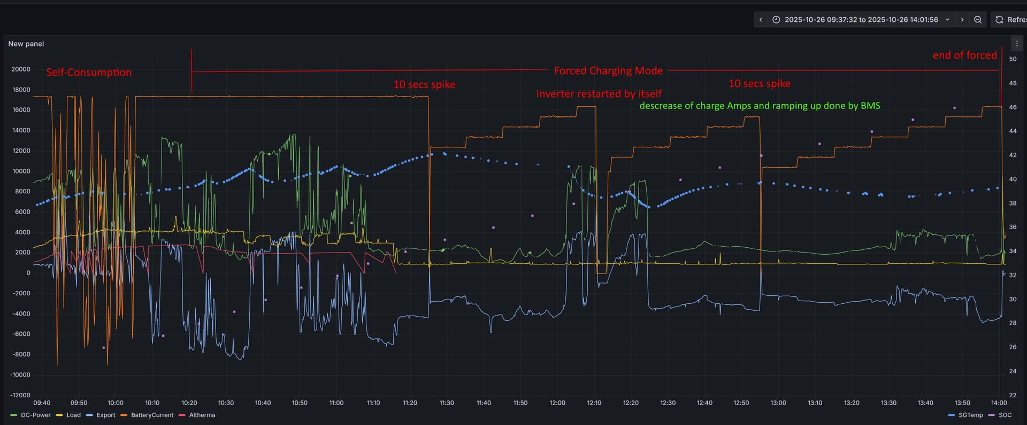Toggle DC-Power series in the legend

point(35,415)
